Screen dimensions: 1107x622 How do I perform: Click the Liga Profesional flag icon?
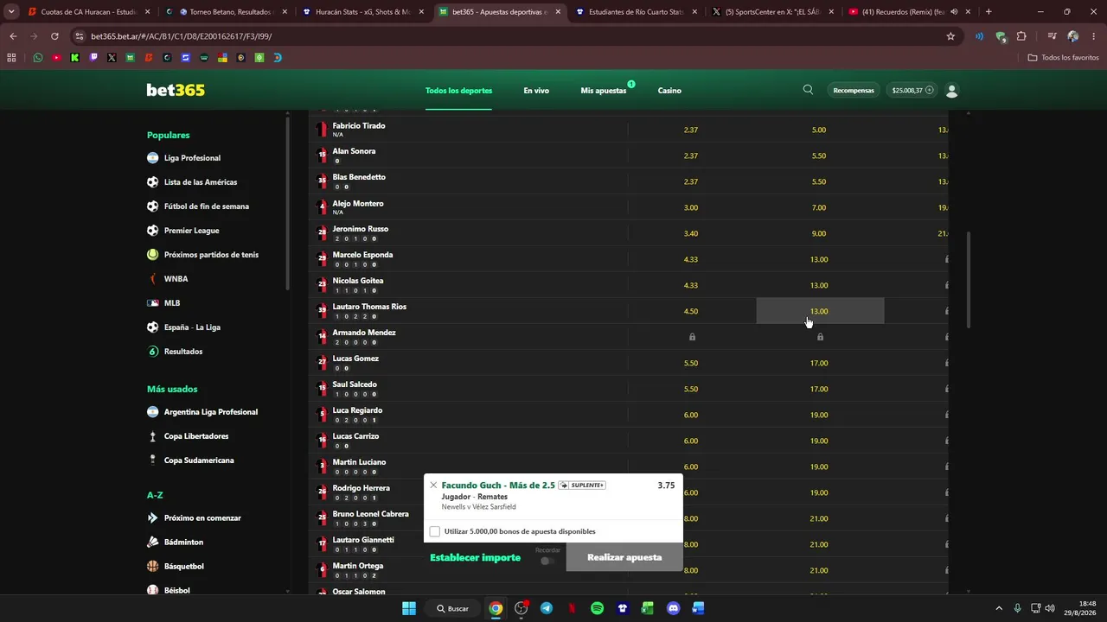tap(152, 158)
